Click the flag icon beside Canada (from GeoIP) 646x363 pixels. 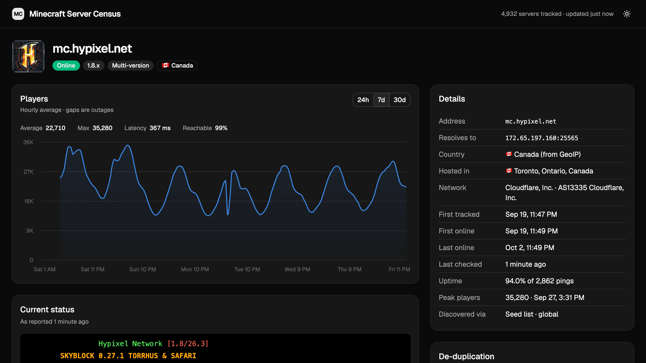509,154
